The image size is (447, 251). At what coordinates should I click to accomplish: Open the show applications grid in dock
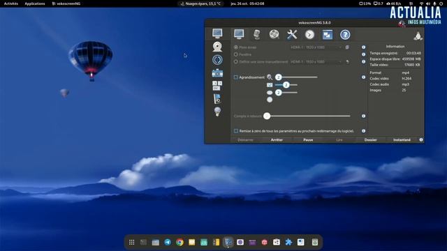(x=131, y=242)
